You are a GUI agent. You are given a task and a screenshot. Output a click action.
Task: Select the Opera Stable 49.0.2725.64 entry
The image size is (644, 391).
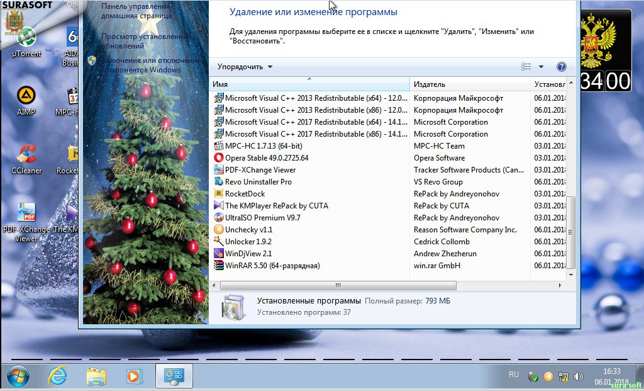coord(267,158)
